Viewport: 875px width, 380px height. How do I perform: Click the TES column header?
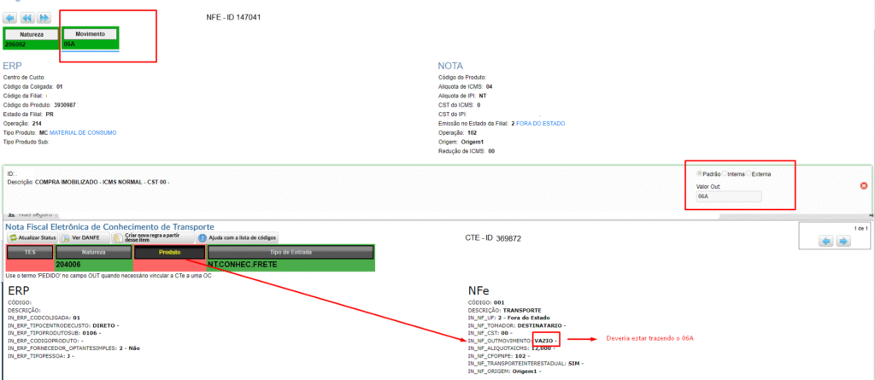[29, 252]
